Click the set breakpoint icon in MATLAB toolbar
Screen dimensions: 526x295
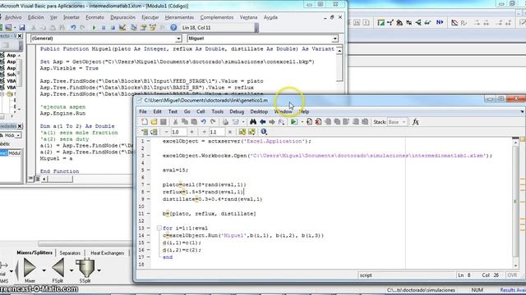pyautogui.click(x=309, y=122)
